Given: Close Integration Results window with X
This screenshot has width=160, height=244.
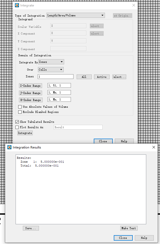Looking at the screenshot, I should [x=154, y=147].
